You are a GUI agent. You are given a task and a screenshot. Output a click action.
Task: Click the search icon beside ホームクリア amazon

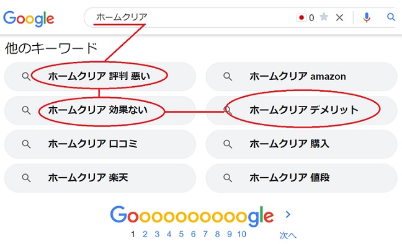tap(228, 76)
